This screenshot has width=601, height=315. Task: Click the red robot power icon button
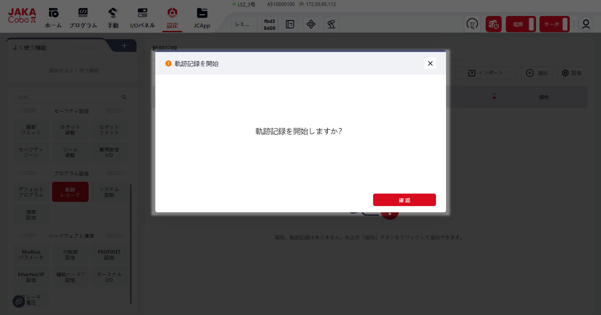(x=493, y=24)
